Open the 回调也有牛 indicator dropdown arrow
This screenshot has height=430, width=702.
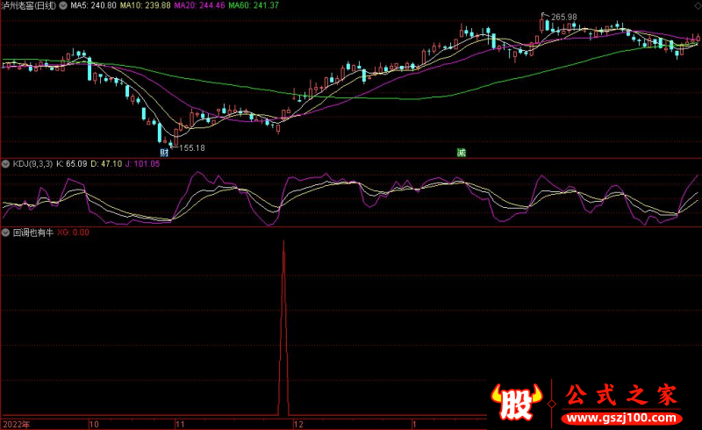tap(5, 233)
